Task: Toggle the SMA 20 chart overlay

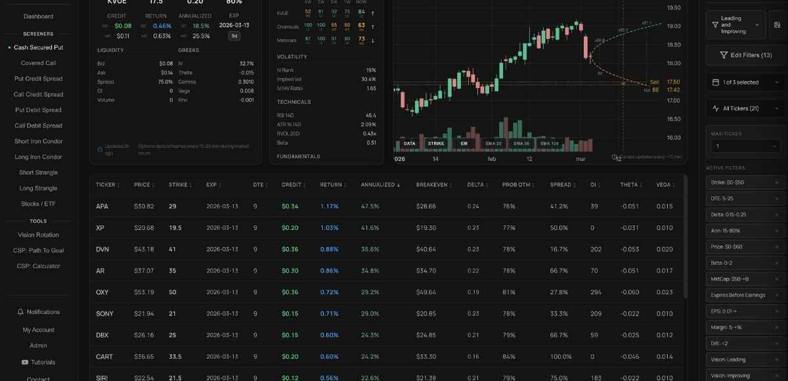Action: (493, 143)
